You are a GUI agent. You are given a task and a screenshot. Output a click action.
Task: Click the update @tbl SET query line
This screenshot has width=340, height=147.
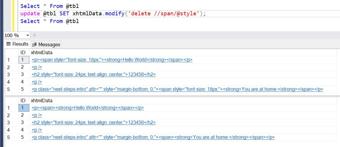[113, 14]
